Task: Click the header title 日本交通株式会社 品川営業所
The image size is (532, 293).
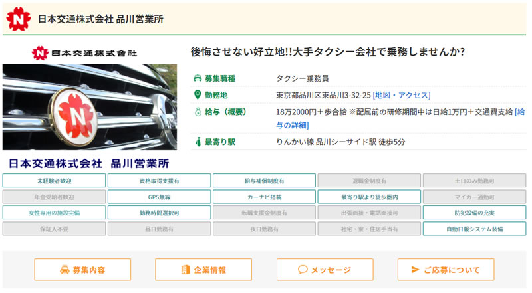Action: 101,19
